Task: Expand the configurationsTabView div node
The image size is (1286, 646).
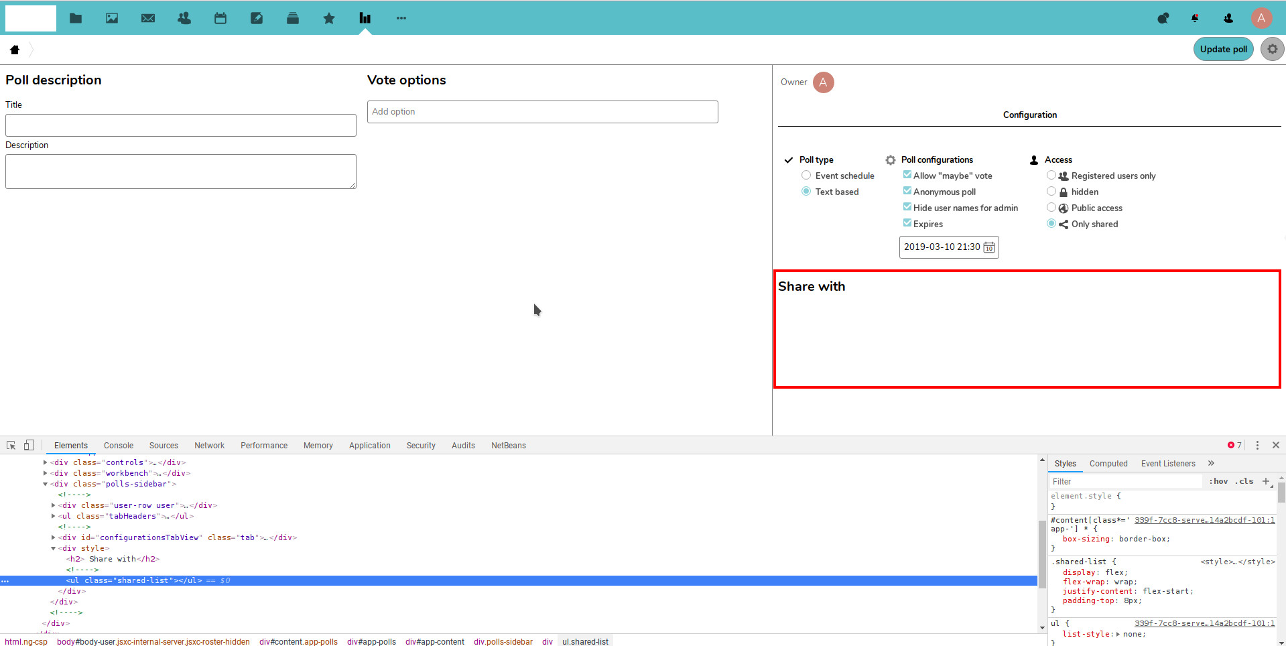Action: pyautogui.click(x=54, y=537)
